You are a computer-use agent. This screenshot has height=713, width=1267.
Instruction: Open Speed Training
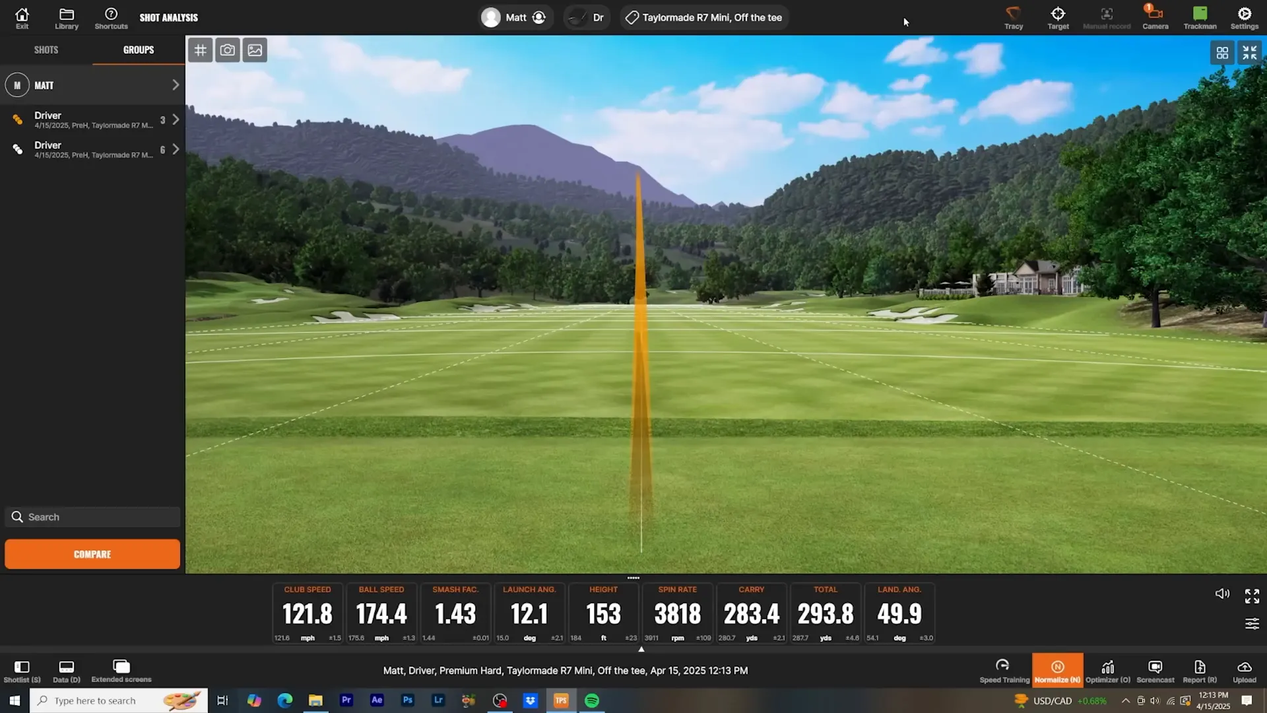click(1004, 671)
